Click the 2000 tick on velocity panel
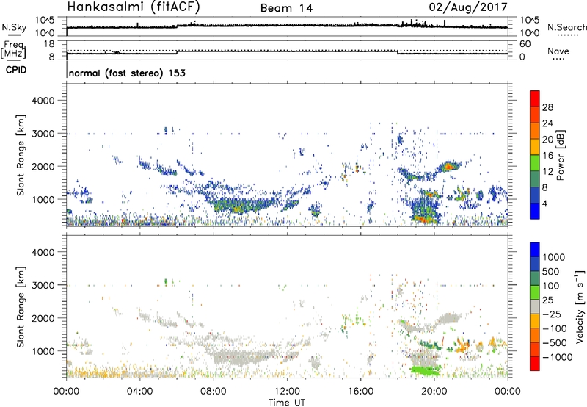 tap(43, 318)
